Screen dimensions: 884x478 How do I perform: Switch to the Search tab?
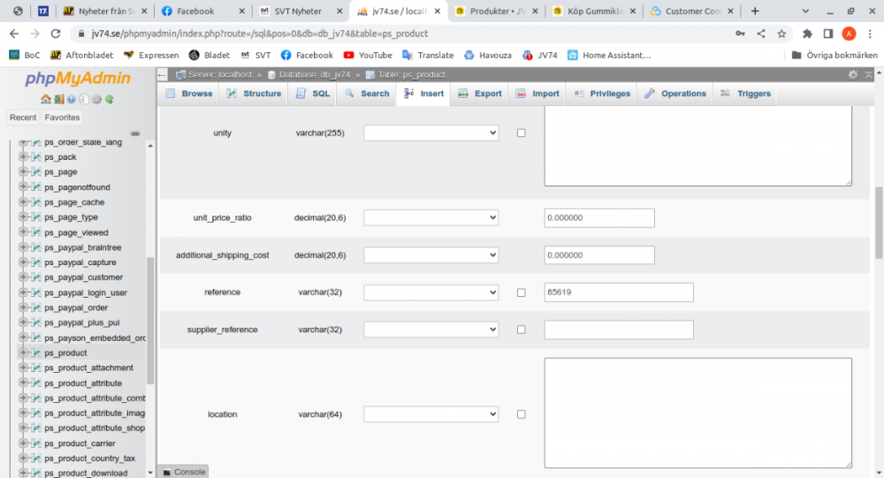pos(367,94)
